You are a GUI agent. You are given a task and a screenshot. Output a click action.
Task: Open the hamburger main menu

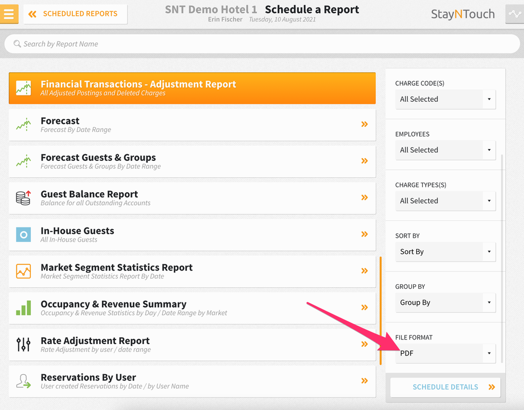[x=9, y=14]
